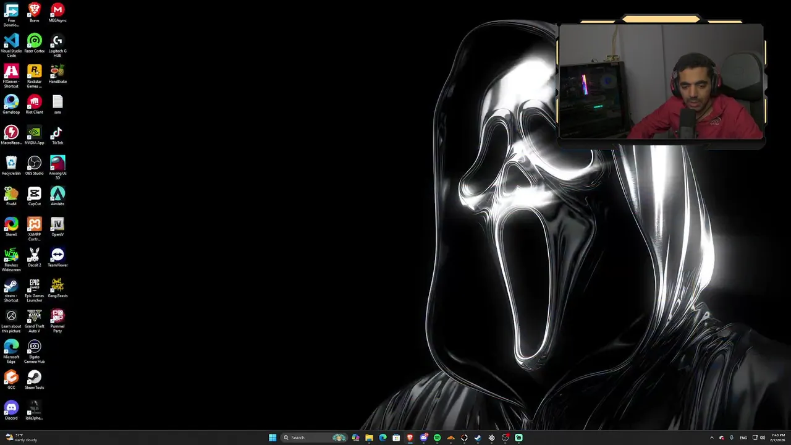Select the Elgato Camera Hub icon
Image resolution: width=791 pixels, height=445 pixels.
pyautogui.click(x=34, y=352)
